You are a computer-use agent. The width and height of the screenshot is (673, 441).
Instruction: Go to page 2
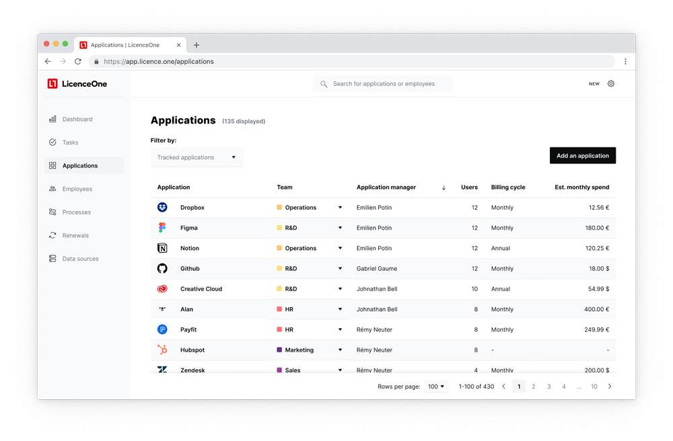(x=534, y=387)
